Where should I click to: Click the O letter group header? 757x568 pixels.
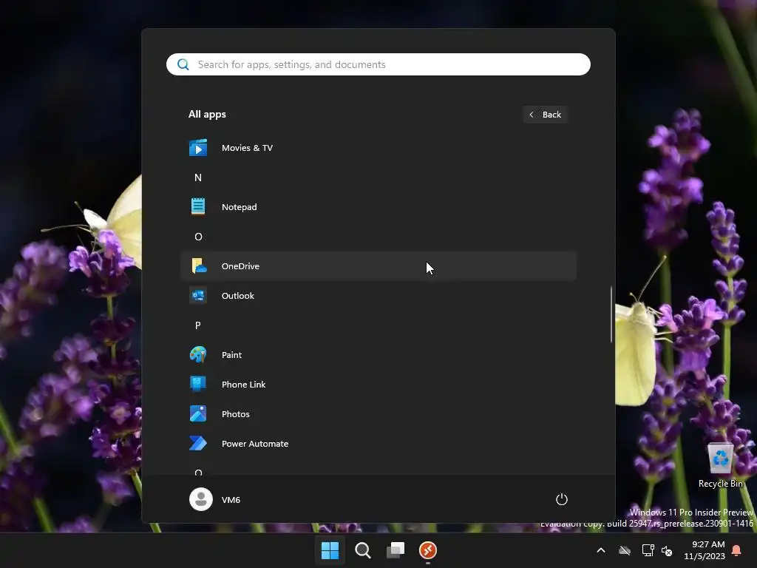[x=198, y=237]
